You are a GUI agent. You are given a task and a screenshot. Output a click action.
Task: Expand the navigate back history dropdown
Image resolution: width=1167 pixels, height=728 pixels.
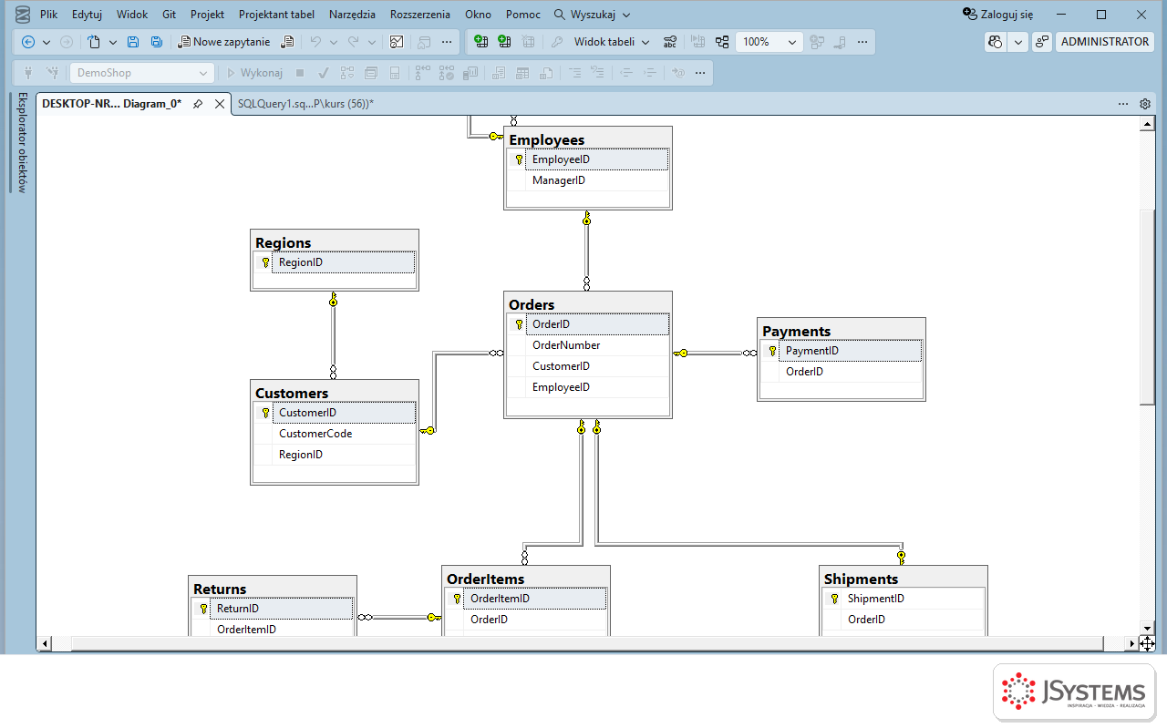point(46,42)
